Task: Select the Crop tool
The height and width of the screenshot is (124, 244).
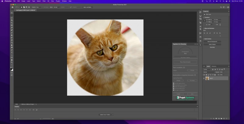Action: [12, 23]
